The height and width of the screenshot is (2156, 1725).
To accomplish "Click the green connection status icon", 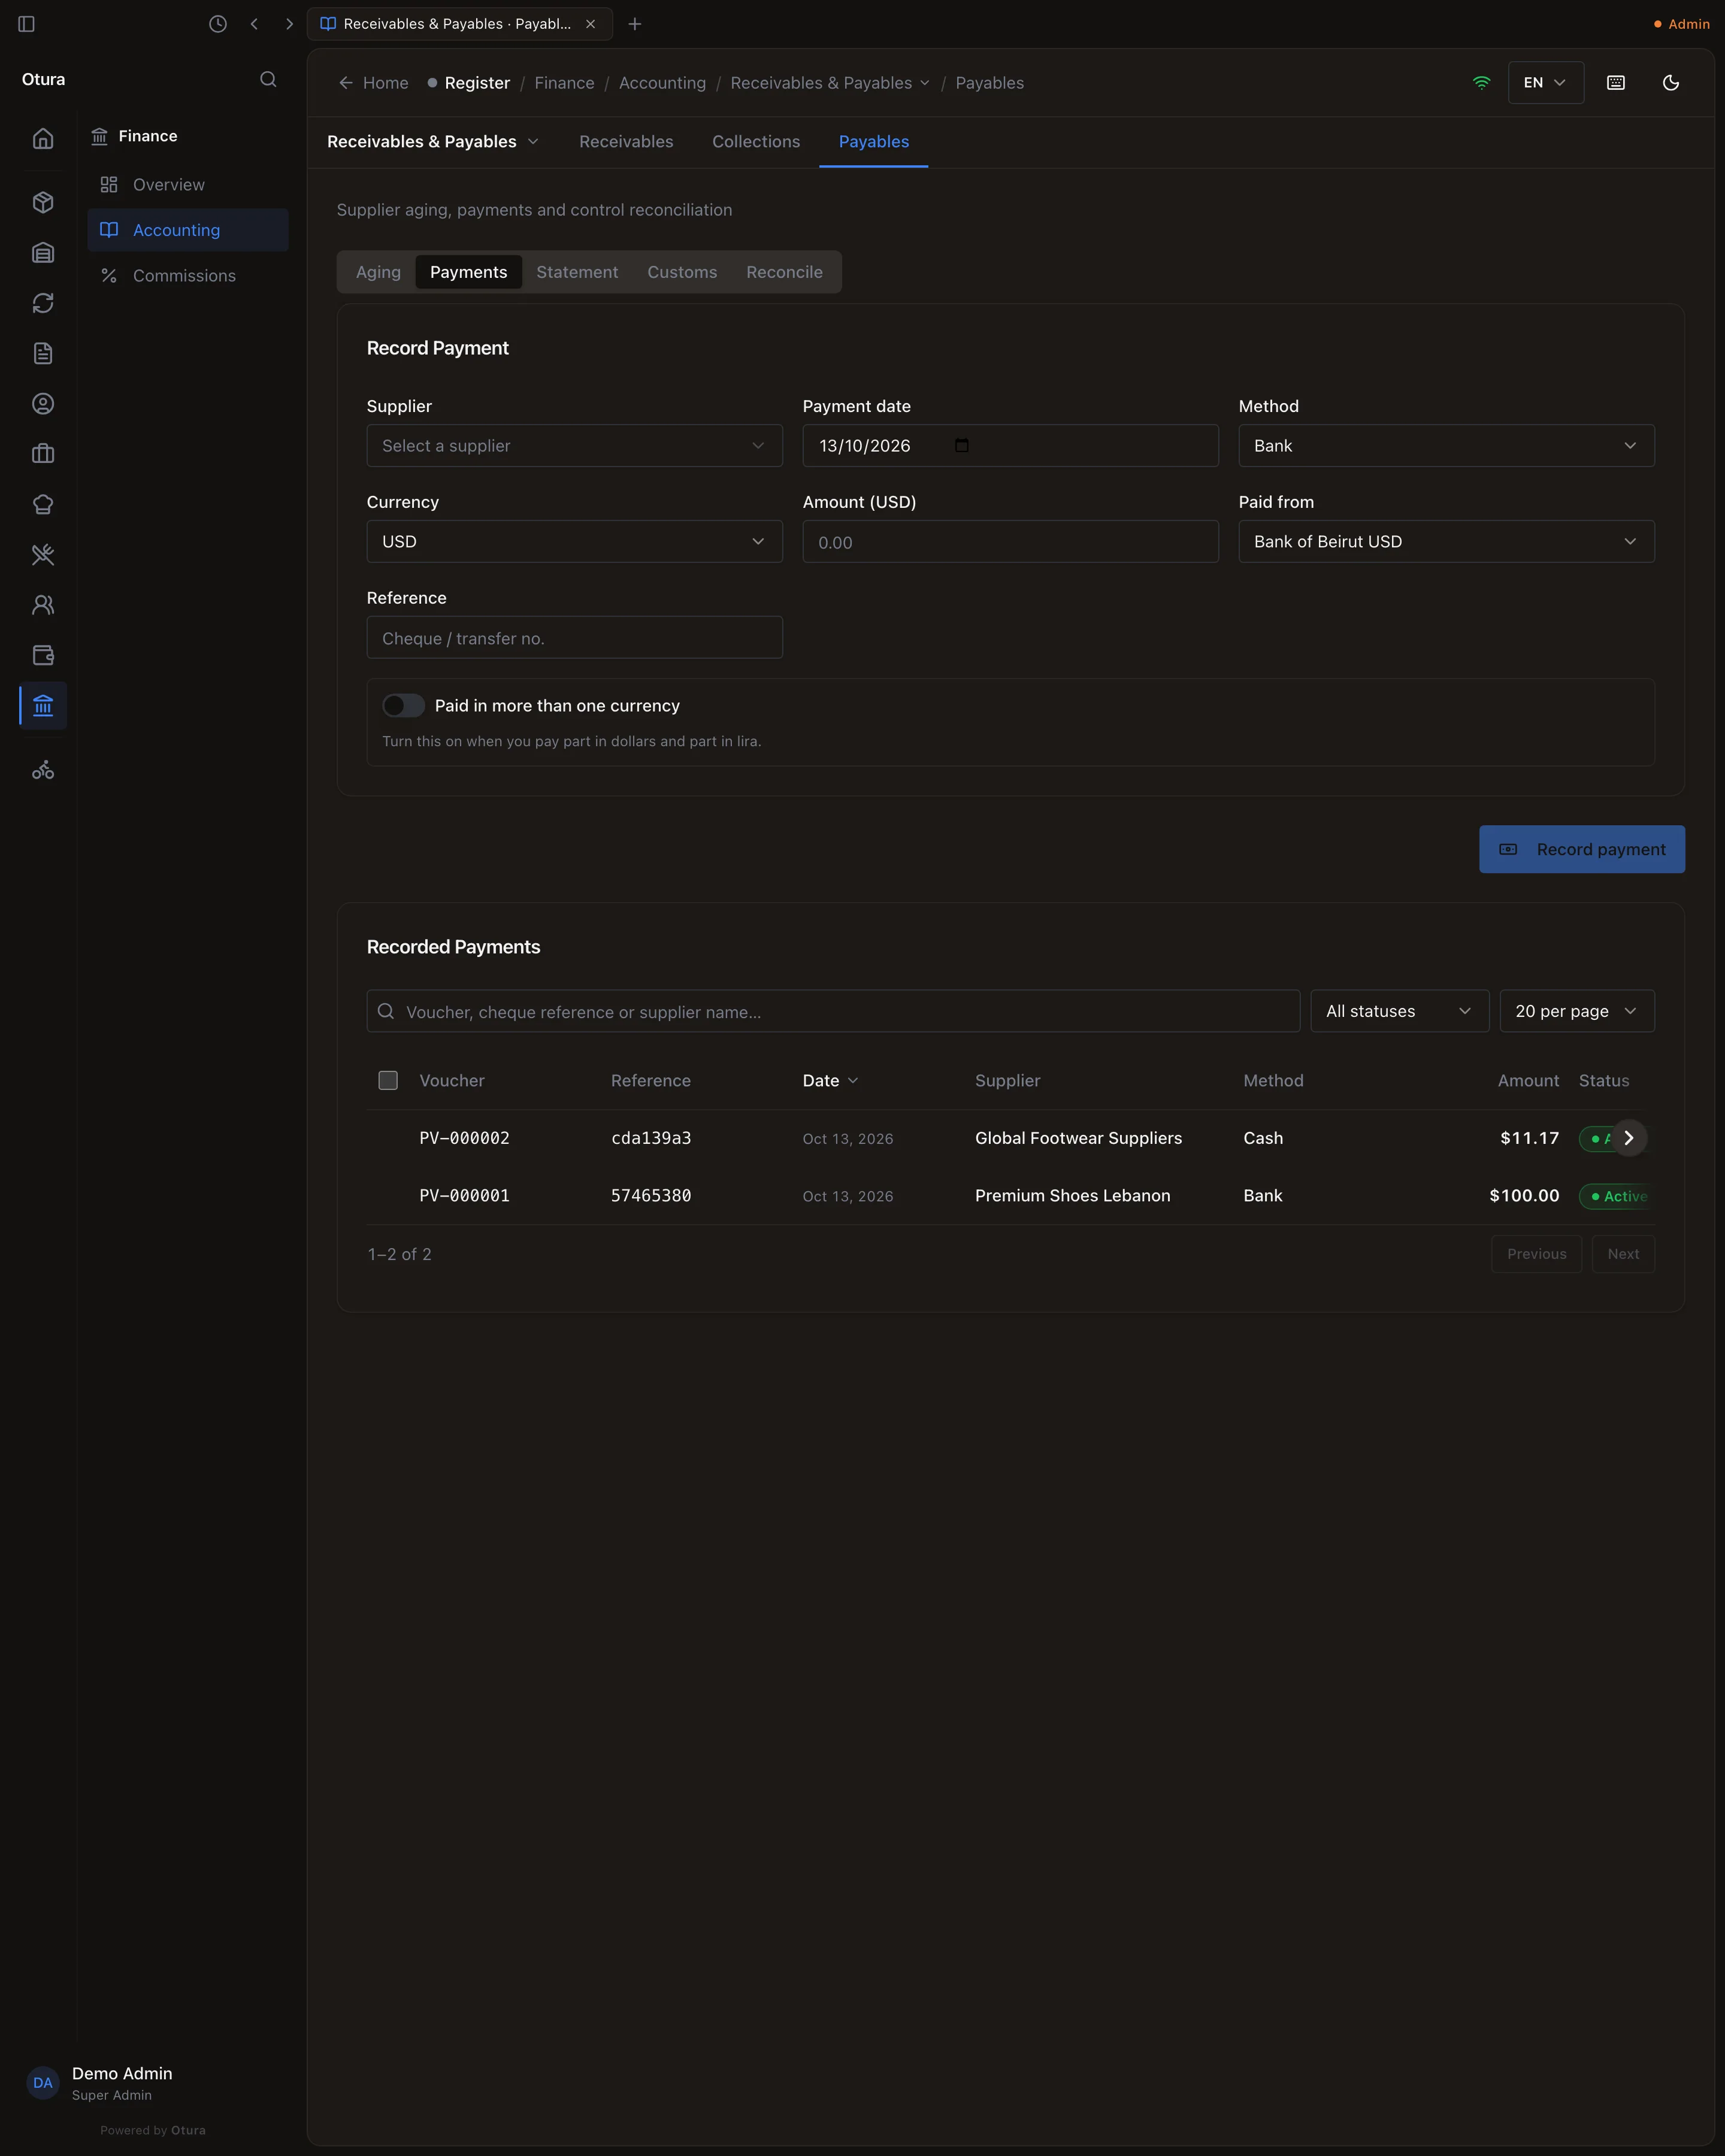I will point(1482,83).
